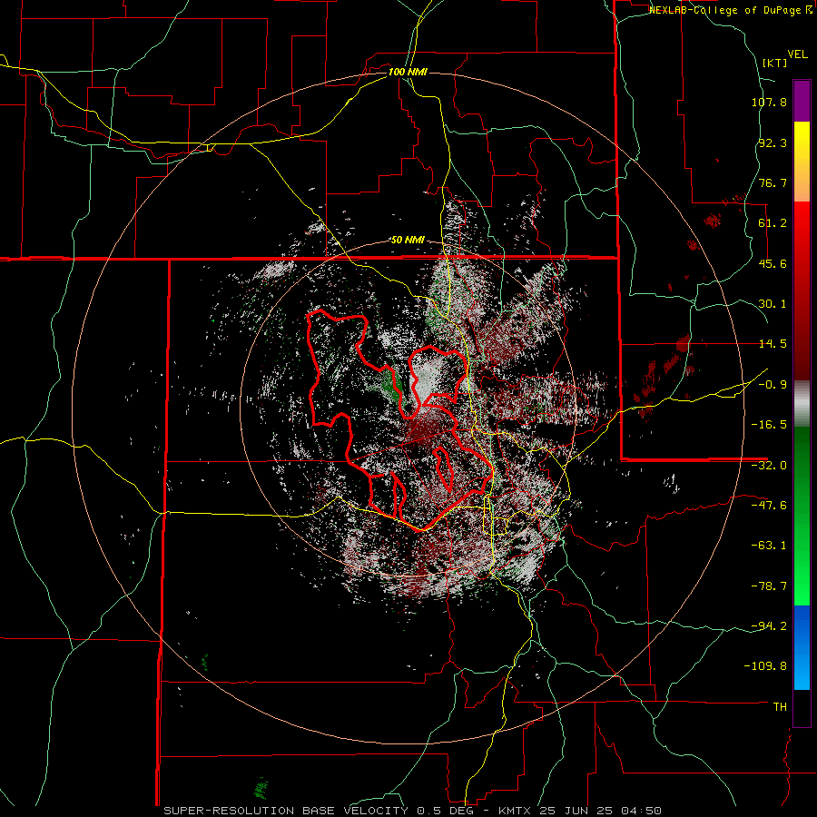Pick the green segment of the velocity color bar

[802, 516]
